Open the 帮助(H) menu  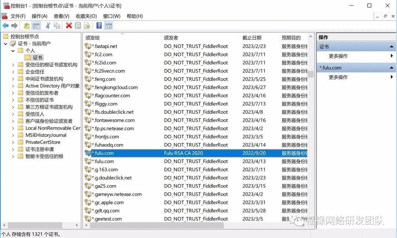135,16
